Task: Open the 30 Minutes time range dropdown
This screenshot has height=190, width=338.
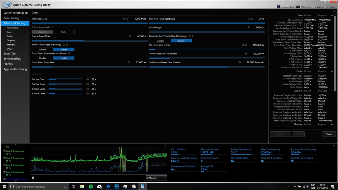Action: pyautogui.click(x=156, y=178)
